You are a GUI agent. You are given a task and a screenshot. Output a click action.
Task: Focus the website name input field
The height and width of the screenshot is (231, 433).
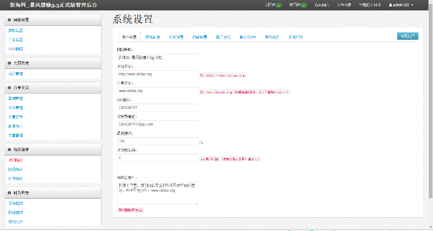click(158, 58)
